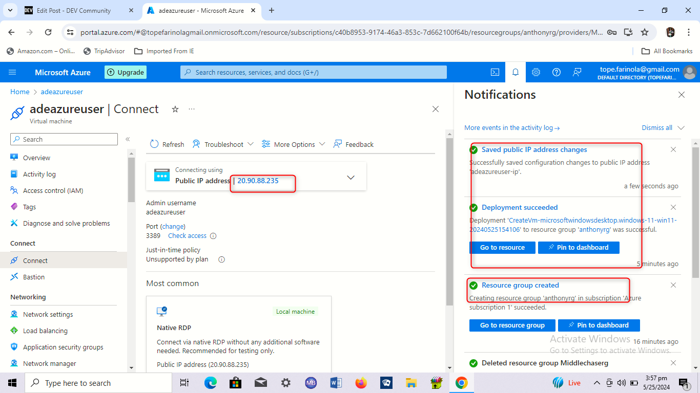700x393 pixels.
Task: Show hidden system tray icons
Action: [x=596, y=383]
